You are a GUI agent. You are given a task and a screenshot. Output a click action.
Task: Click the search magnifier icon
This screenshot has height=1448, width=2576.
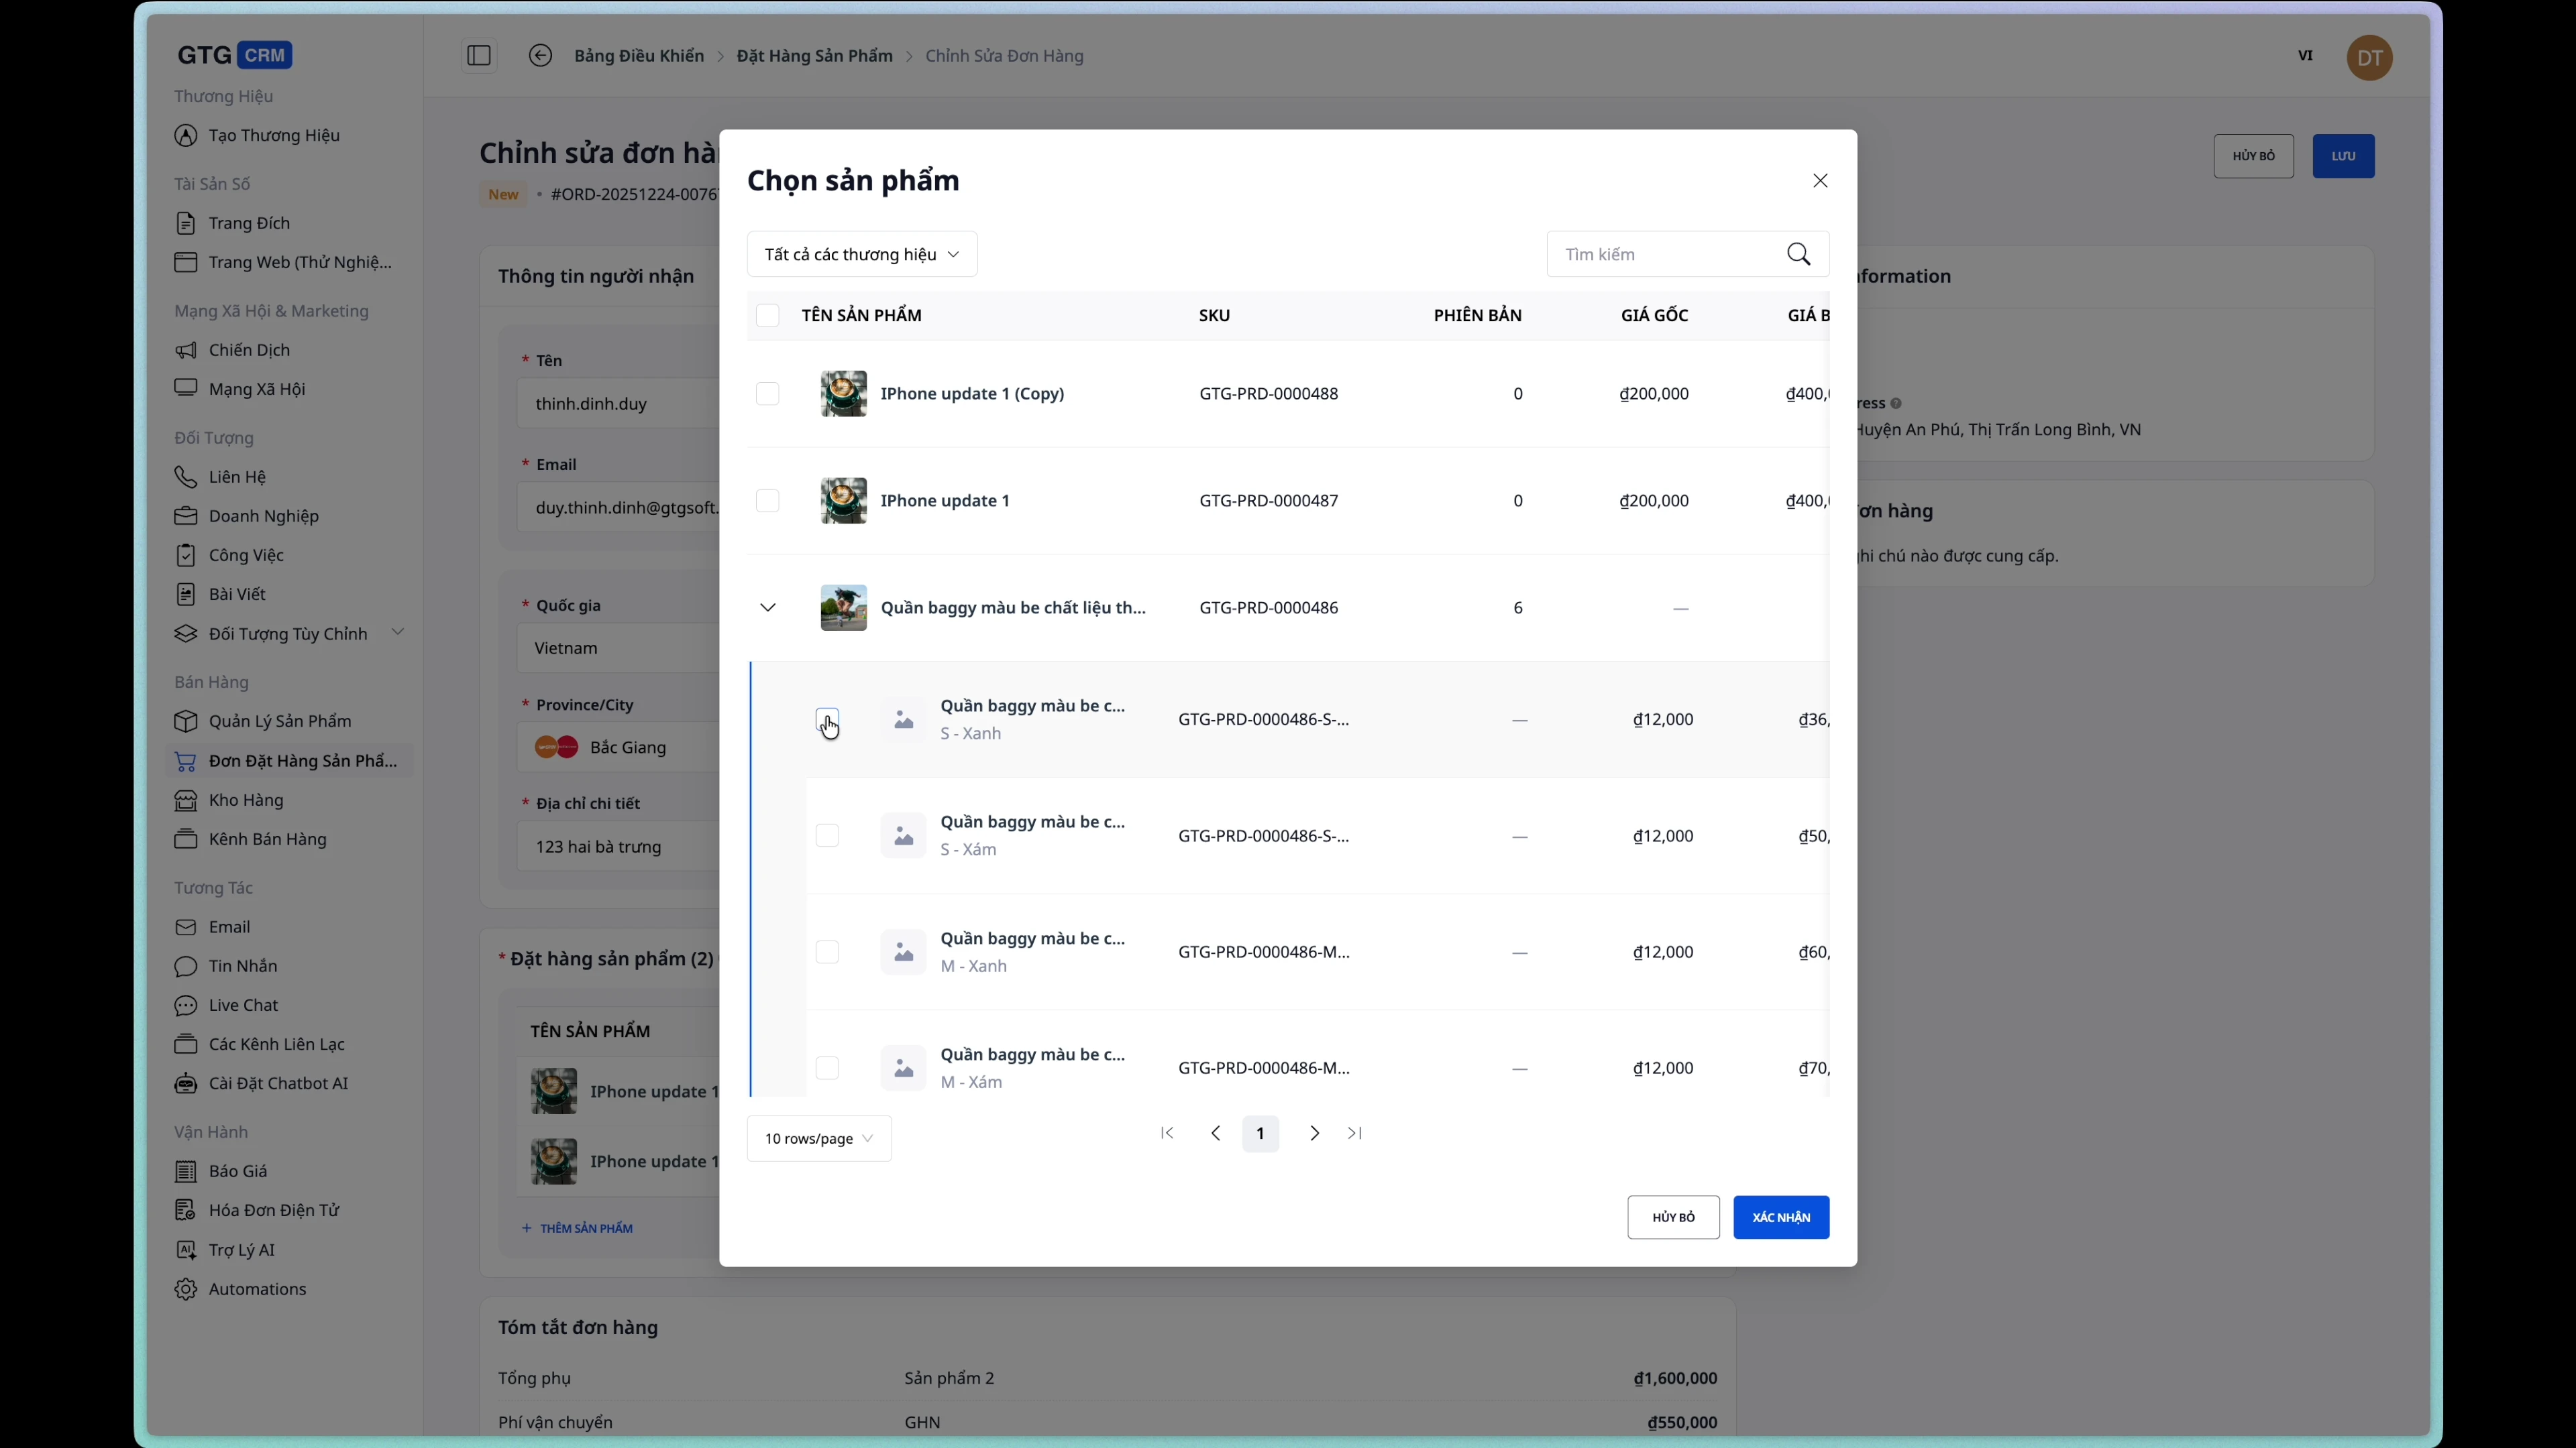click(x=1798, y=254)
